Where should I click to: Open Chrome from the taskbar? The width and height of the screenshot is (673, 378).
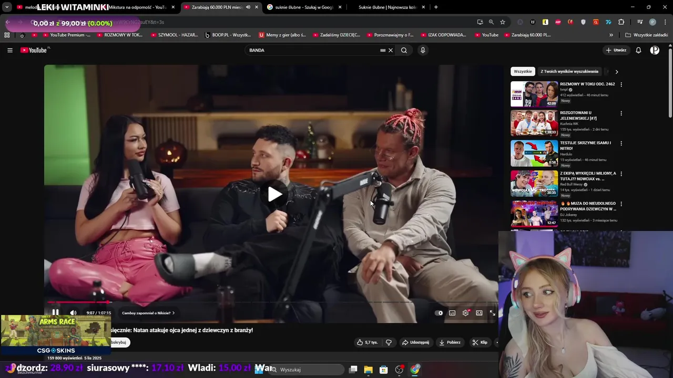tap(415, 370)
